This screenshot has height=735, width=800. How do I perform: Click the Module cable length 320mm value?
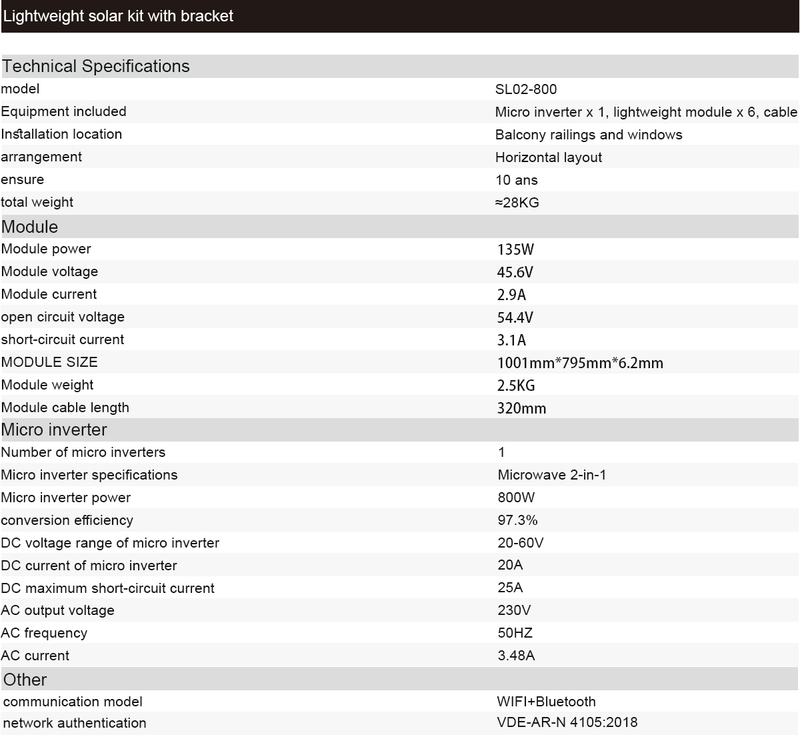(x=521, y=409)
